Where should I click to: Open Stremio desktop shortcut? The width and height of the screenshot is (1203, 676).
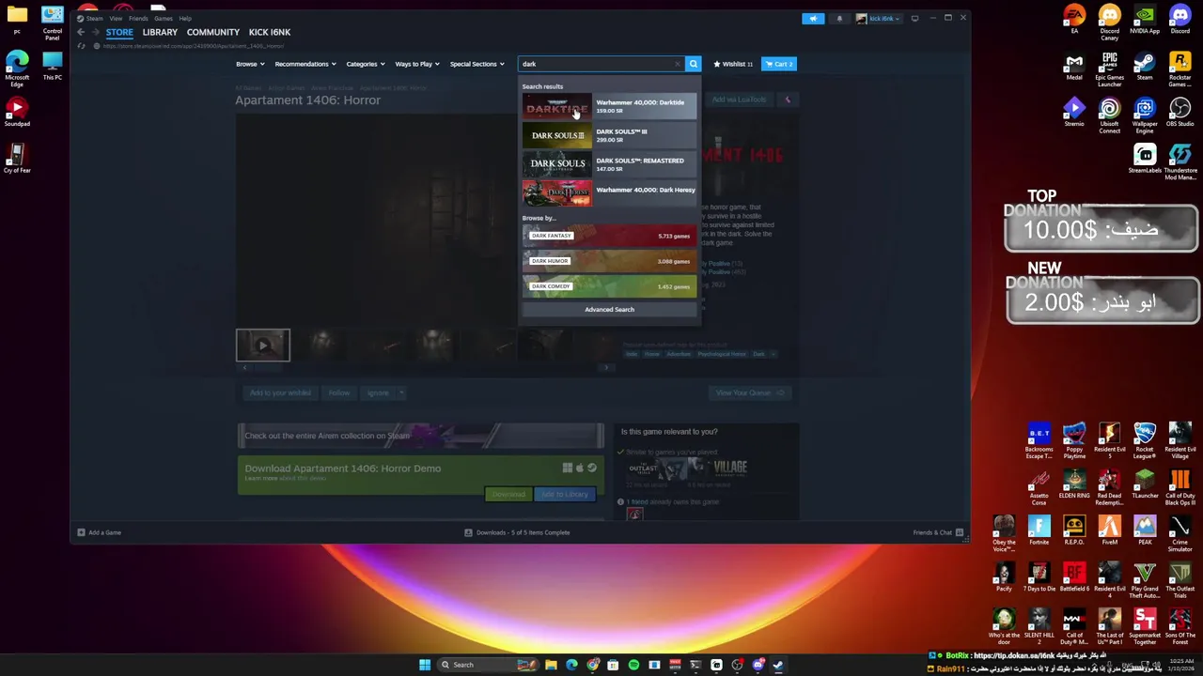[x=1074, y=113]
